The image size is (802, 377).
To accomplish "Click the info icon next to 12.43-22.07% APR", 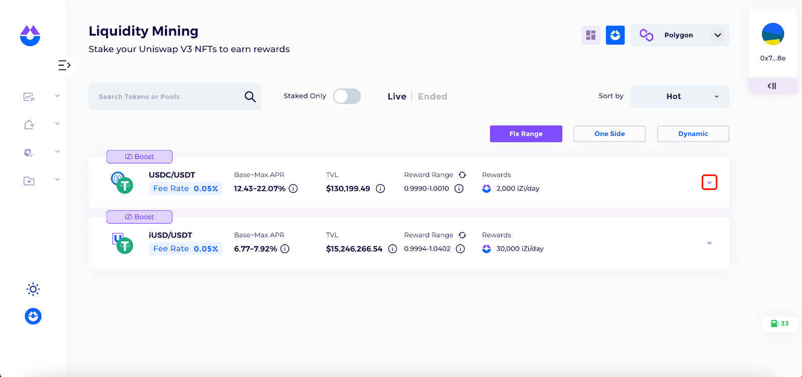I will coord(293,188).
